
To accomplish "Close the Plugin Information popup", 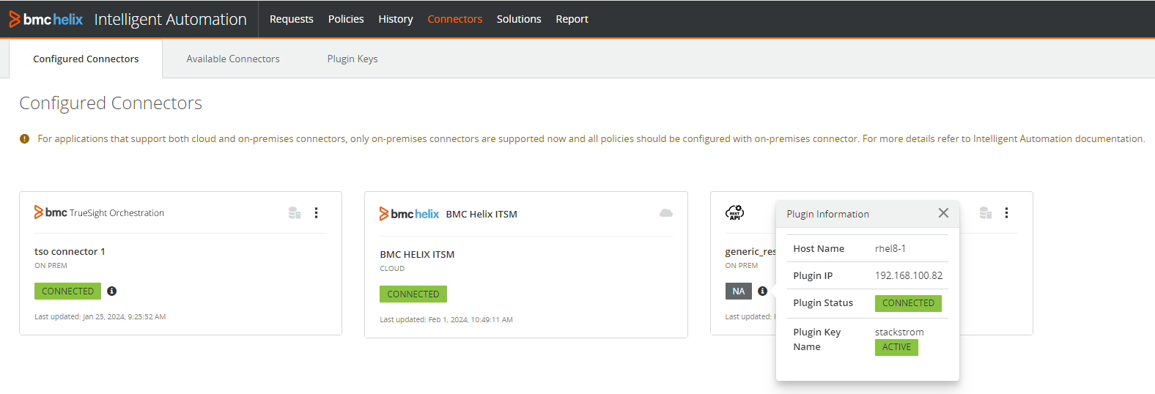I will pyautogui.click(x=943, y=213).
